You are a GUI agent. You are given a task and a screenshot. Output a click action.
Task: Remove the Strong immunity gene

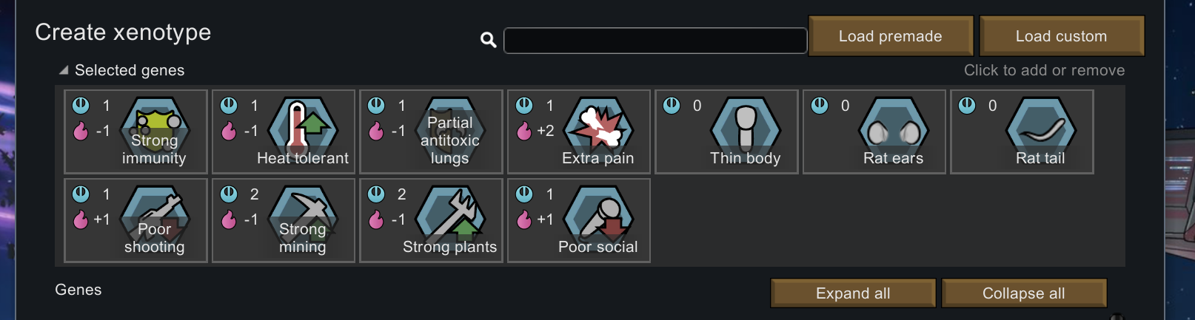point(135,132)
